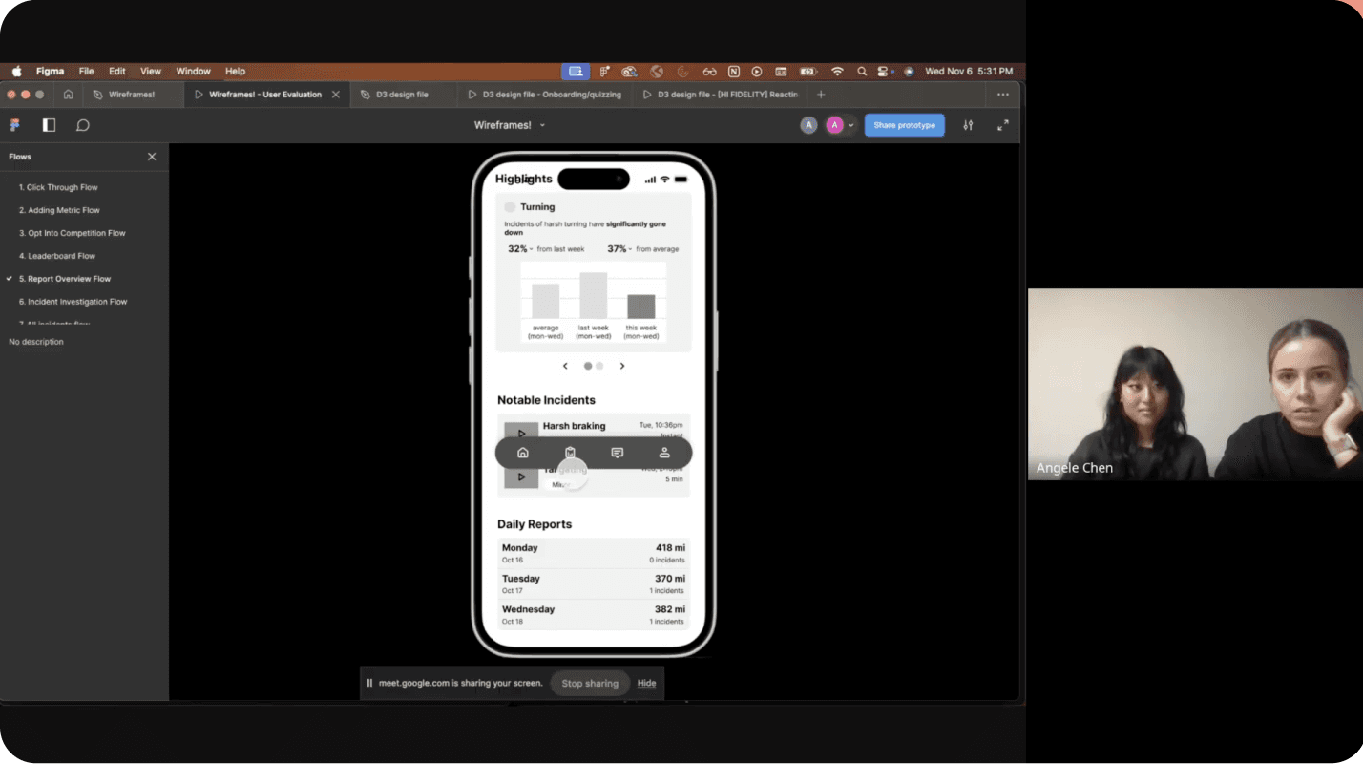Open prototype options sliders icon
The image size is (1363, 764).
click(968, 125)
